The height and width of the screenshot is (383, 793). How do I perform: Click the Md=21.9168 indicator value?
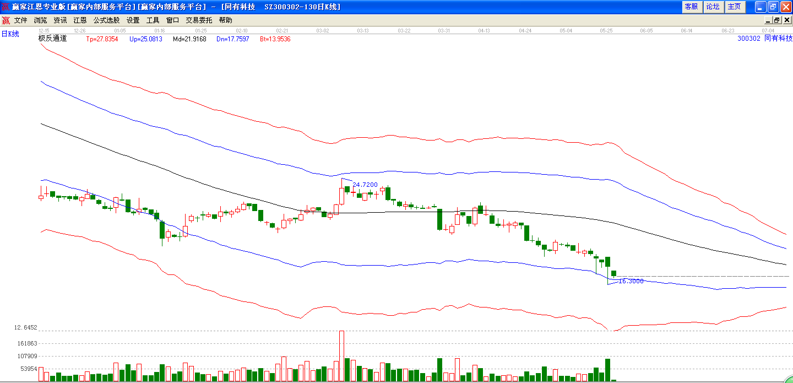click(189, 39)
